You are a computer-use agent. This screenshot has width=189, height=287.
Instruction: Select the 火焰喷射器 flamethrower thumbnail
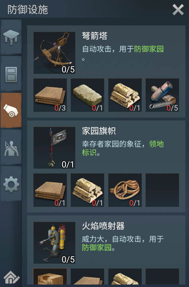(x=54, y=243)
